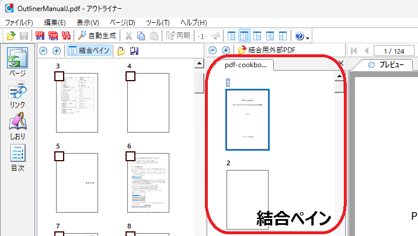The height and width of the screenshot is (236, 418).
Task: Tick the checkbox on page 4 thumbnail
Action: coord(130,76)
